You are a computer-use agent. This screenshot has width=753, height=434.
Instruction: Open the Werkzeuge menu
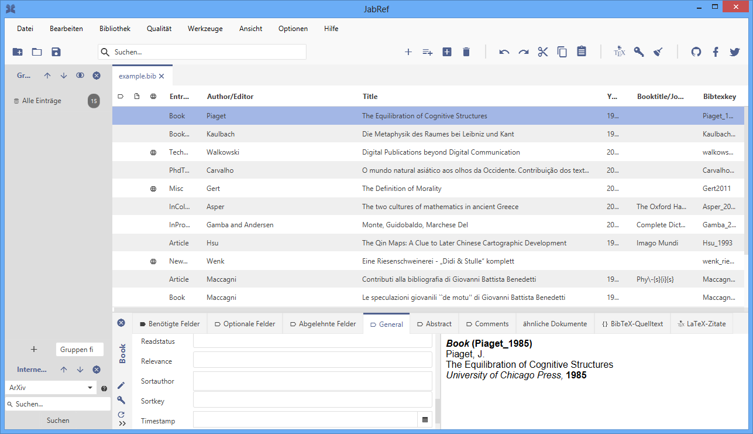pyautogui.click(x=205, y=29)
